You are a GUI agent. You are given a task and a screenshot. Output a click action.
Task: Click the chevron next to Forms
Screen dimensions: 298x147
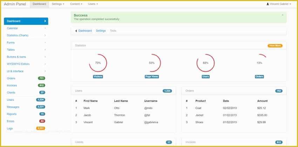tap(45, 42)
